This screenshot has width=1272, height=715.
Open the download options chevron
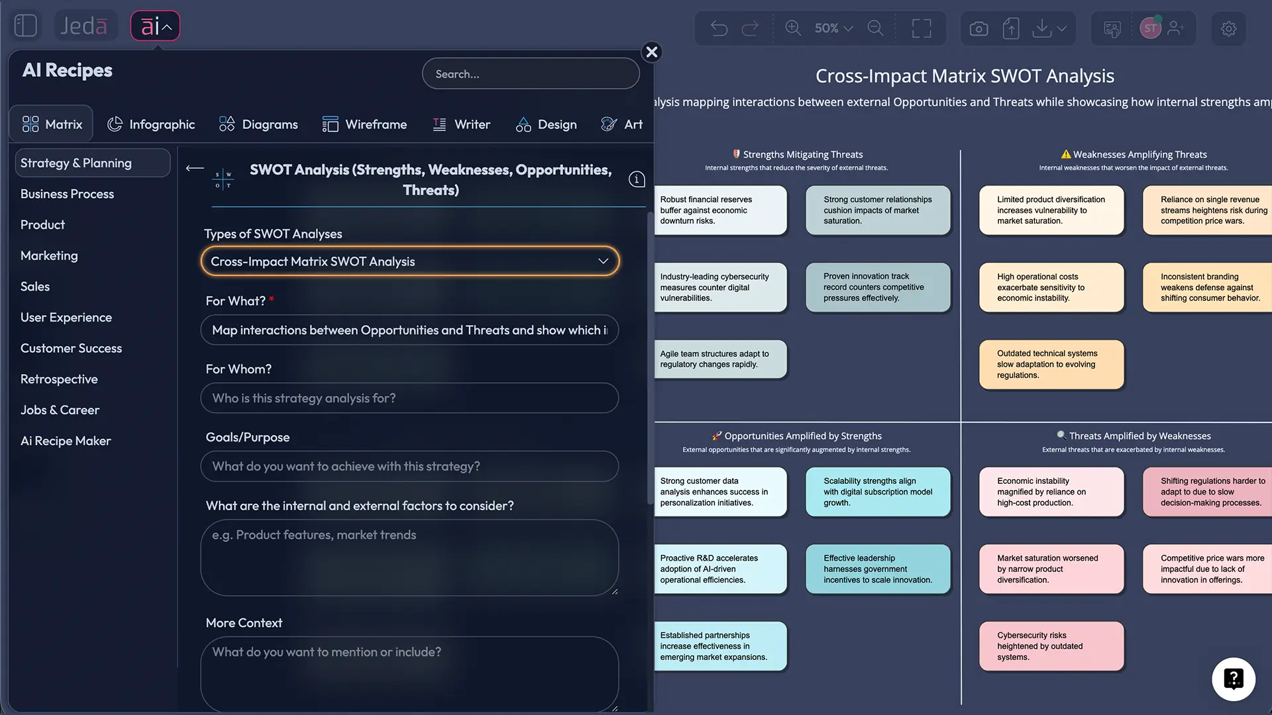point(1062,28)
